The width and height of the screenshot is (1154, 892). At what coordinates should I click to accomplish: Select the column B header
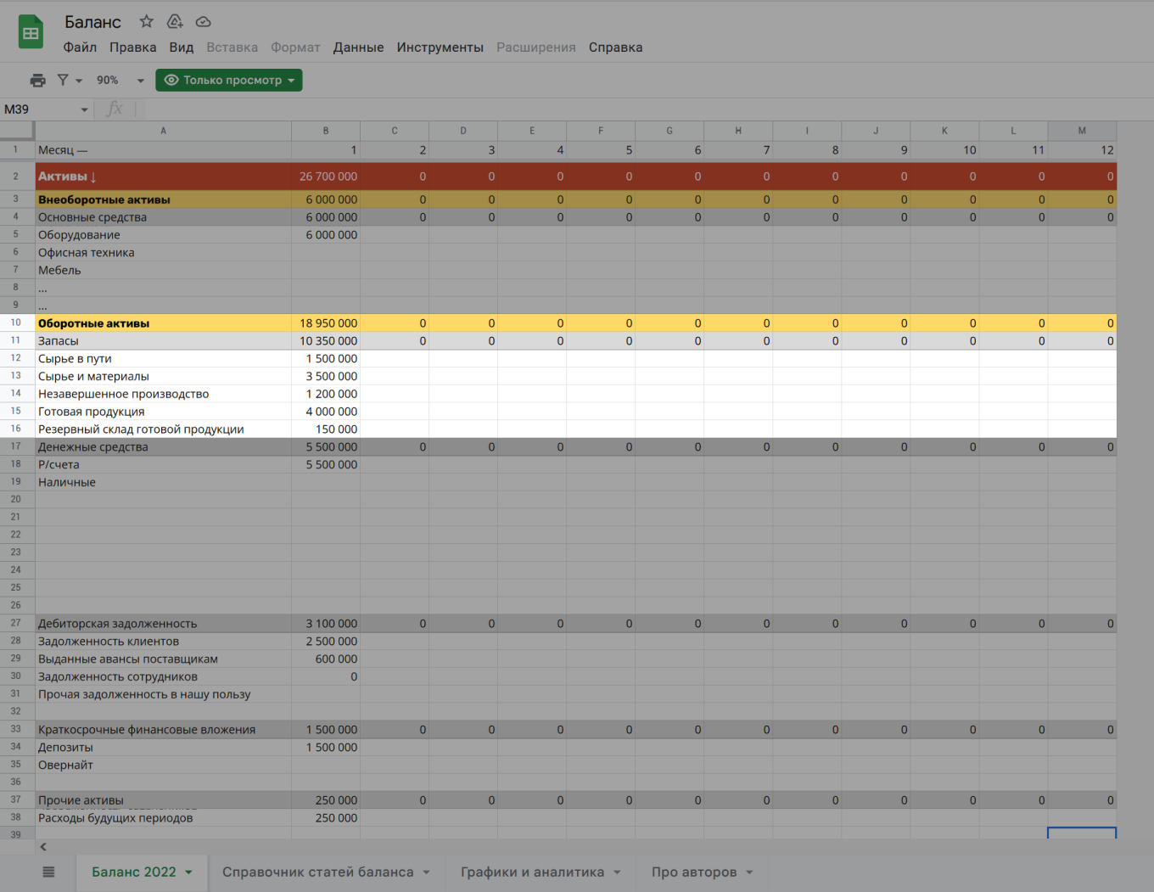pyautogui.click(x=326, y=131)
